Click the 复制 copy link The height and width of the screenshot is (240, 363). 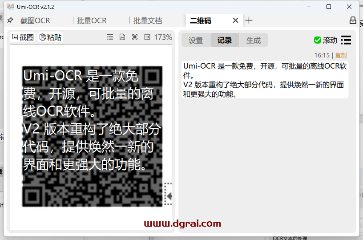[341, 55]
